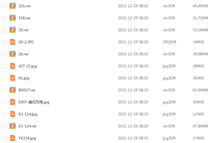Click the file name K1-114.rar

28,126
